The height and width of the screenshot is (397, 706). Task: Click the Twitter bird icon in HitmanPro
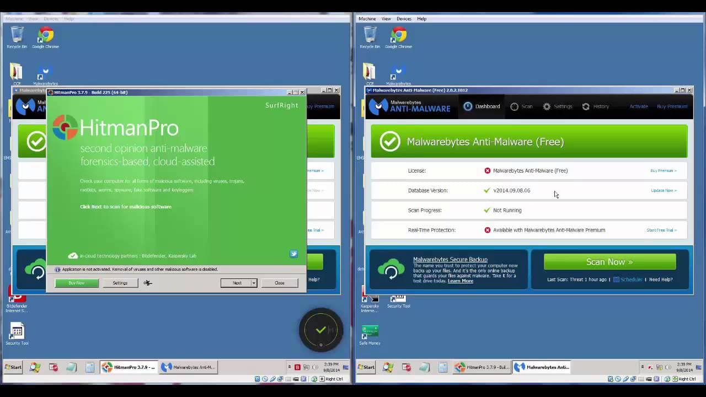[x=293, y=254]
